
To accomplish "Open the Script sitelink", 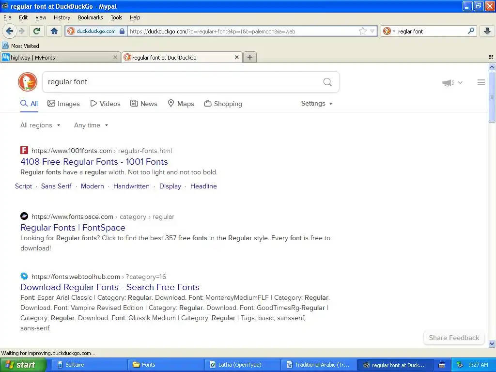I will pos(23,186).
